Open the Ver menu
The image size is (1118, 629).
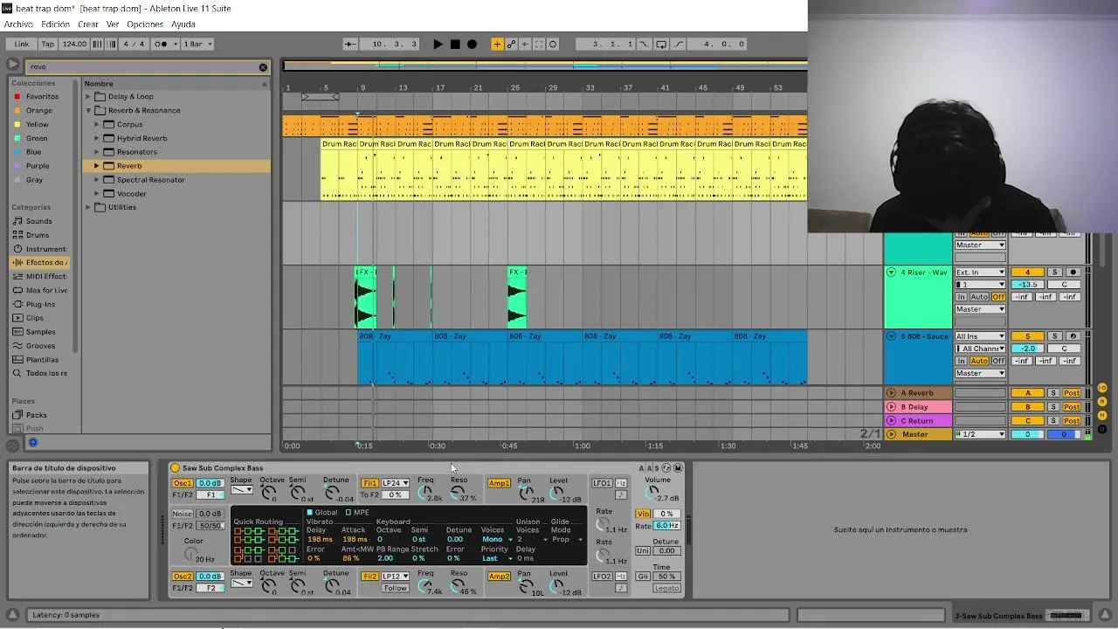click(x=113, y=24)
